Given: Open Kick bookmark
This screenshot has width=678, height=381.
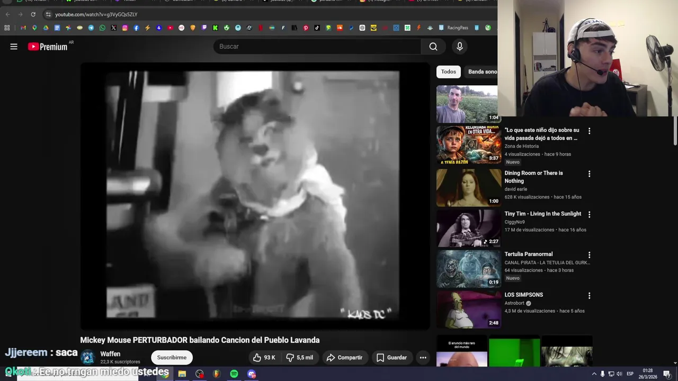Looking at the screenshot, I should (215, 28).
